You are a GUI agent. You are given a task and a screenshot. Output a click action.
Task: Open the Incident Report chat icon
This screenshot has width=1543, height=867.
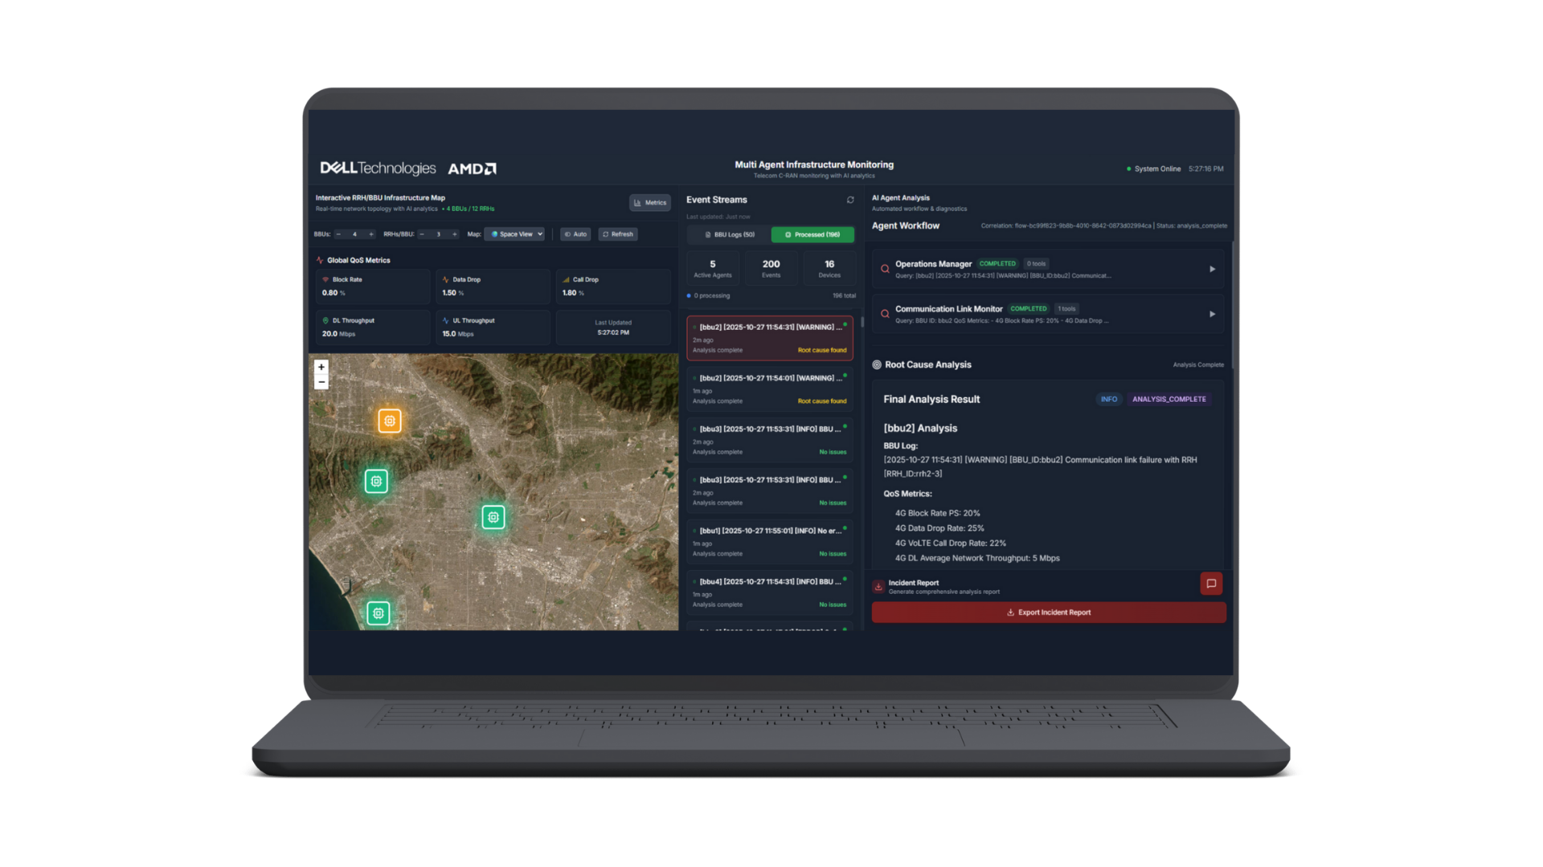(x=1211, y=584)
